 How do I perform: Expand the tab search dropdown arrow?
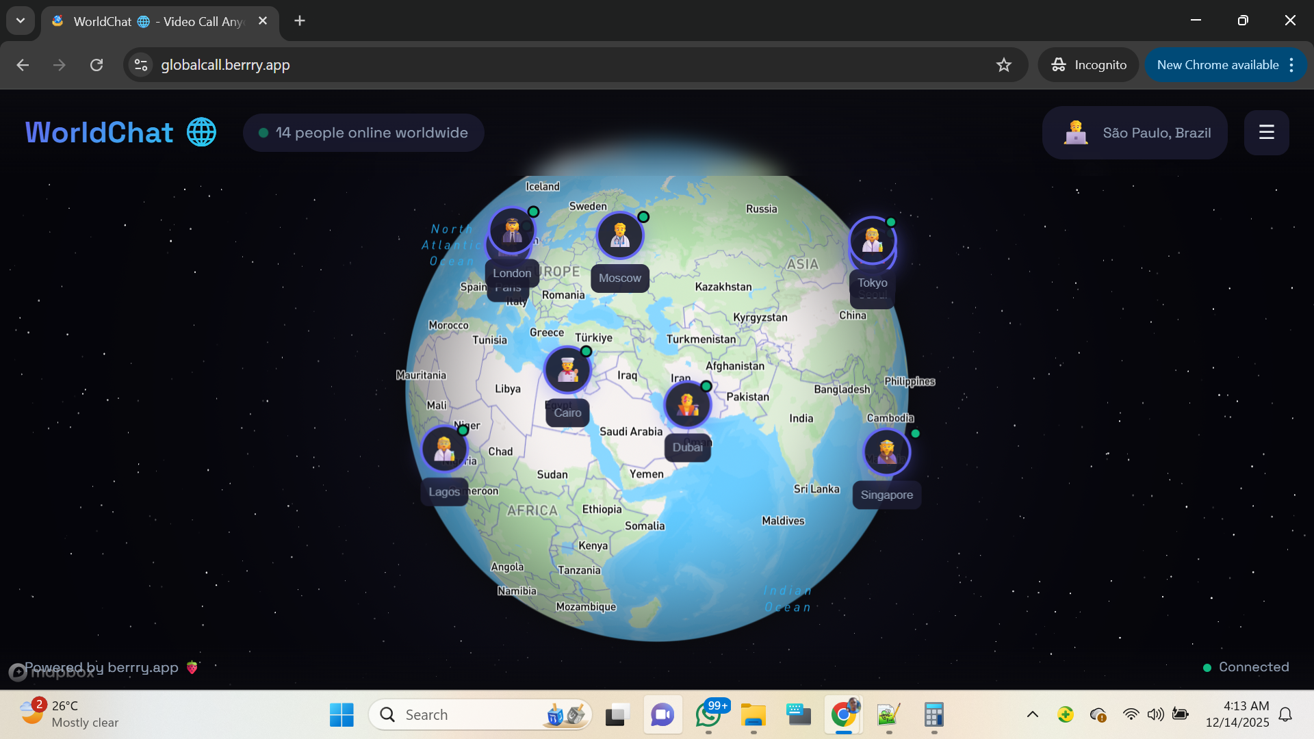tap(21, 21)
